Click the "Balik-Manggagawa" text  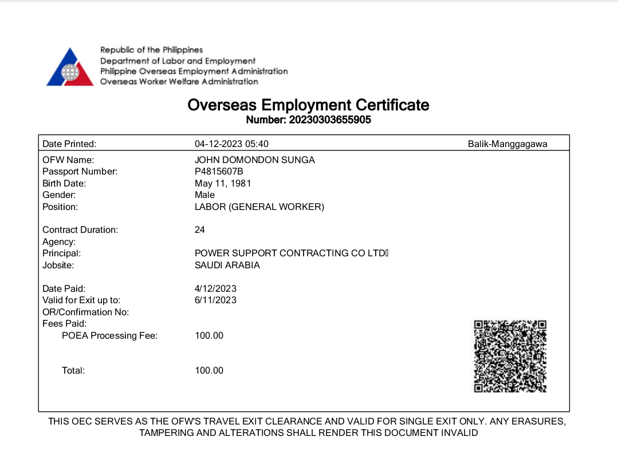507,144
